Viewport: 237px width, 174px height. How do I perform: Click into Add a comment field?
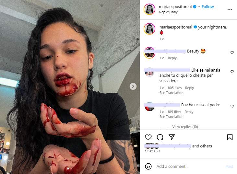[x=188, y=166]
